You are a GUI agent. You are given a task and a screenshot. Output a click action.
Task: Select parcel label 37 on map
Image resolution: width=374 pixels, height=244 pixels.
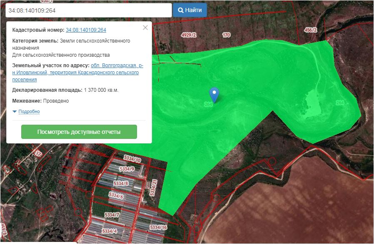[38, 153]
